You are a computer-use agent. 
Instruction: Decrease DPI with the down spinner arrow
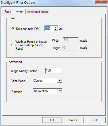(56, 30)
